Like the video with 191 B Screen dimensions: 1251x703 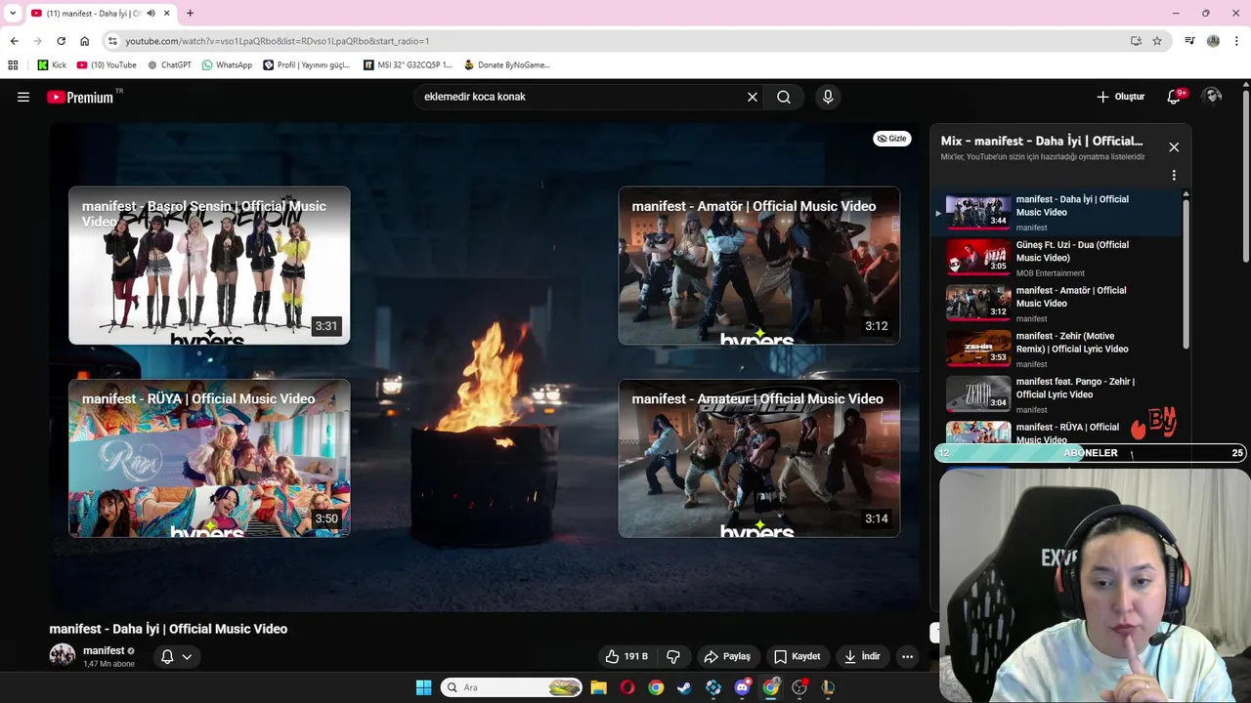pyautogui.click(x=626, y=656)
